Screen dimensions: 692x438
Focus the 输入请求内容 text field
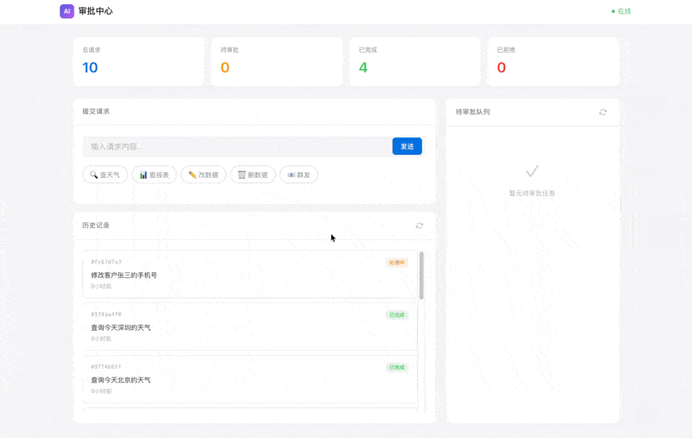pyautogui.click(x=237, y=147)
